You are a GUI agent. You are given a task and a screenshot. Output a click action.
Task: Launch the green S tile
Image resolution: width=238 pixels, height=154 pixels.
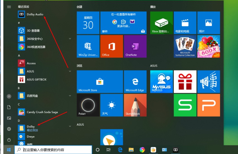pyautogui.click(x=185, y=105)
